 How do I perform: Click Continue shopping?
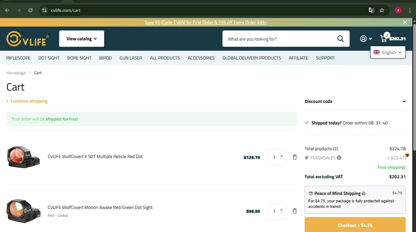click(x=27, y=101)
